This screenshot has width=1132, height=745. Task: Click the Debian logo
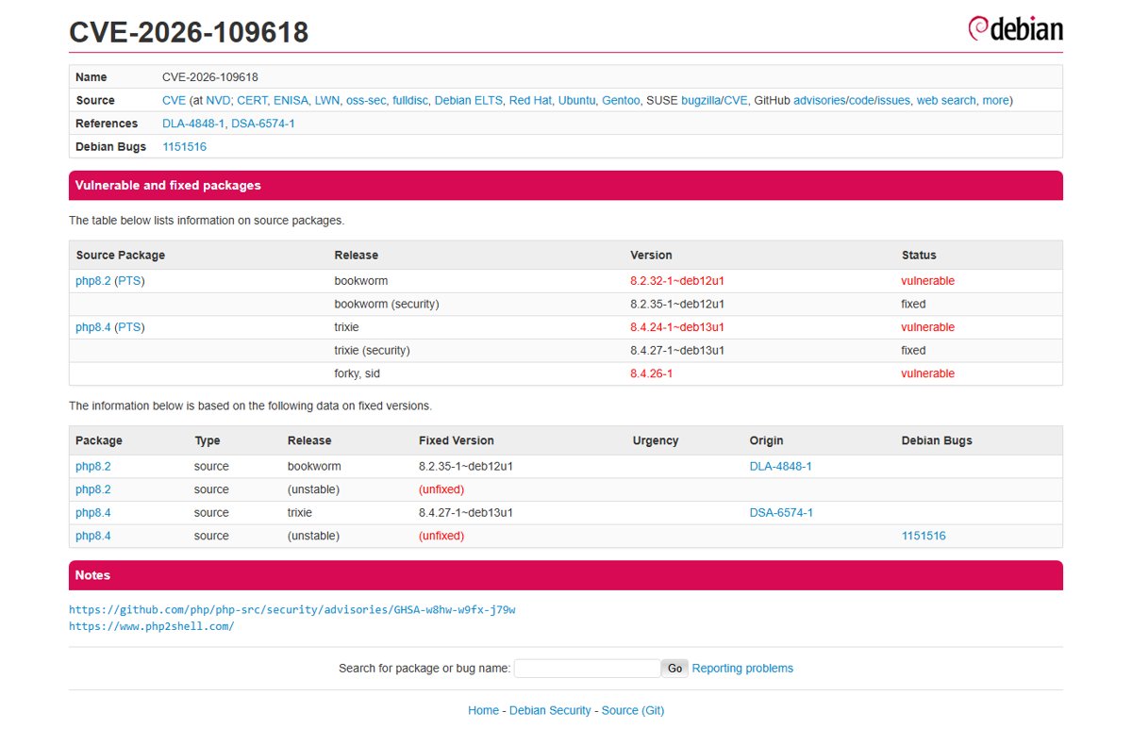pyautogui.click(x=1015, y=28)
